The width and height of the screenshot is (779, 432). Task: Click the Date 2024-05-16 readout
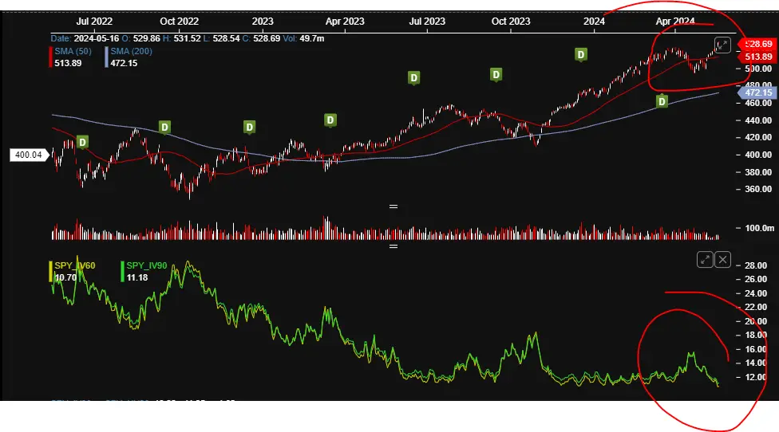coord(85,39)
